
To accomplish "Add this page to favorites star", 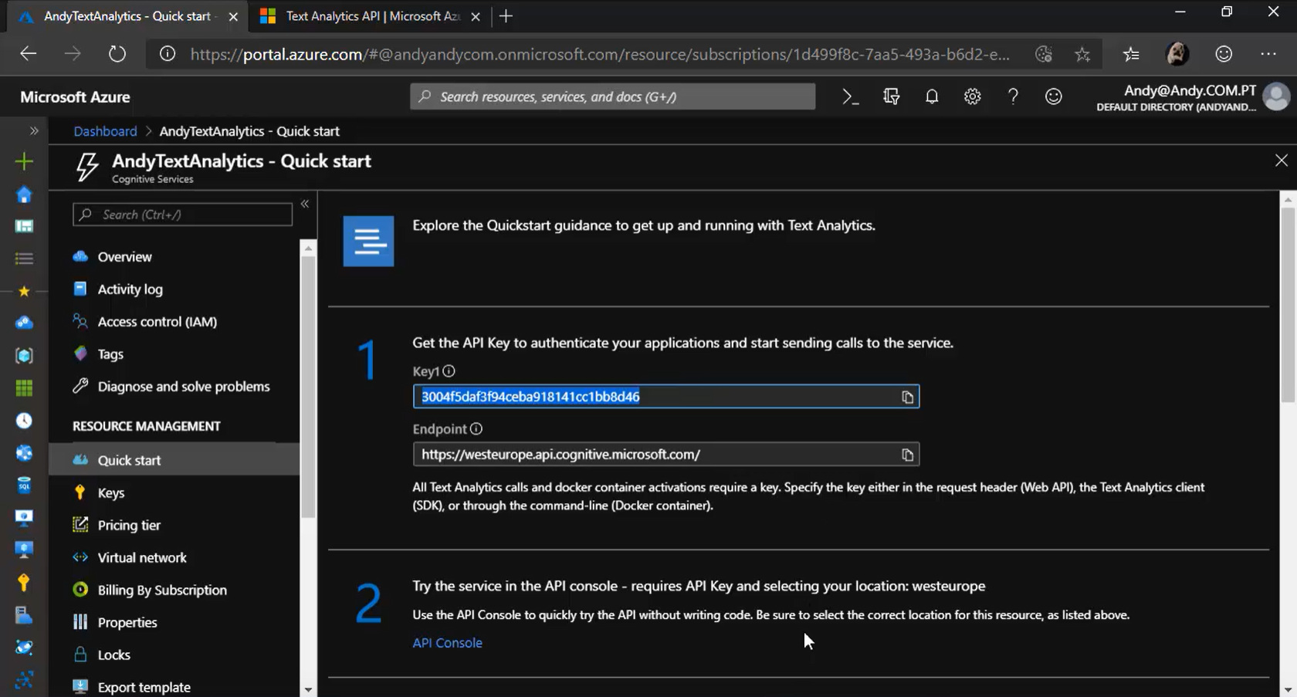I will 1082,54.
